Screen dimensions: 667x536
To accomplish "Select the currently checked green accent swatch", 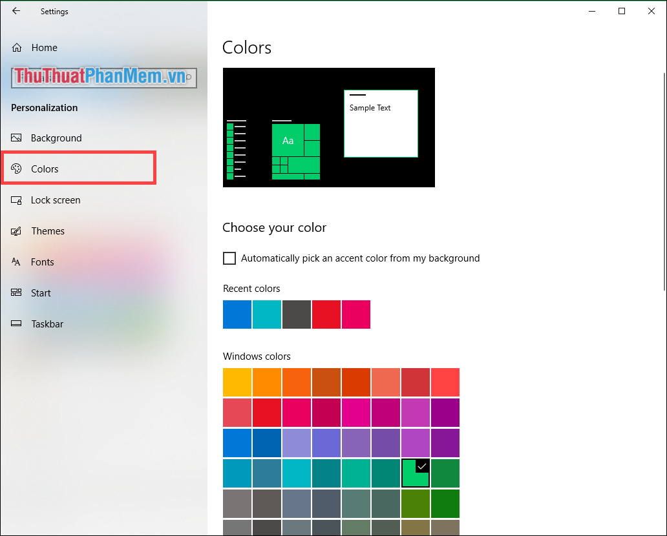I will [x=416, y=473].
